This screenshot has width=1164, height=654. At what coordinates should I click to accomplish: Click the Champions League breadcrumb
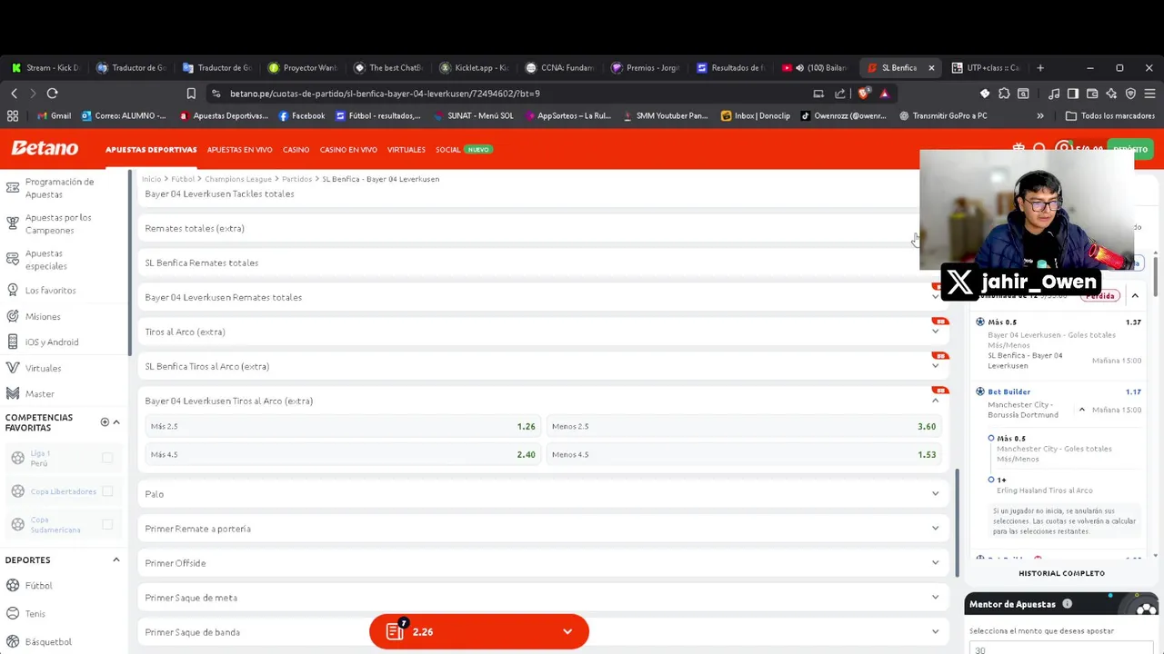(237, 179)
